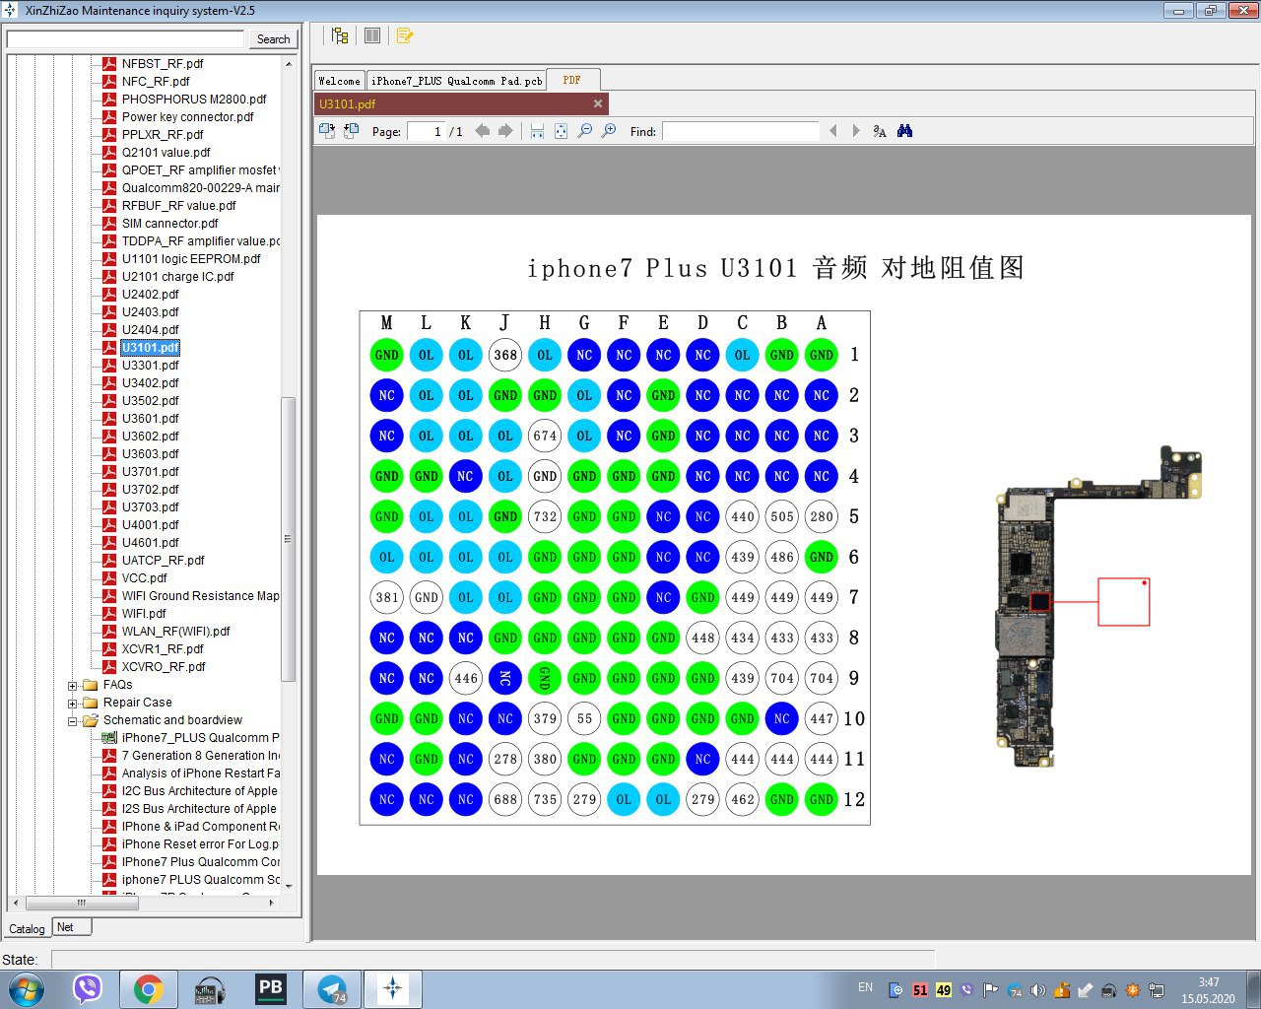Click the panel layout icon in the top toolbar
Screen dimensions: 1261x1009
coord(372,35)
